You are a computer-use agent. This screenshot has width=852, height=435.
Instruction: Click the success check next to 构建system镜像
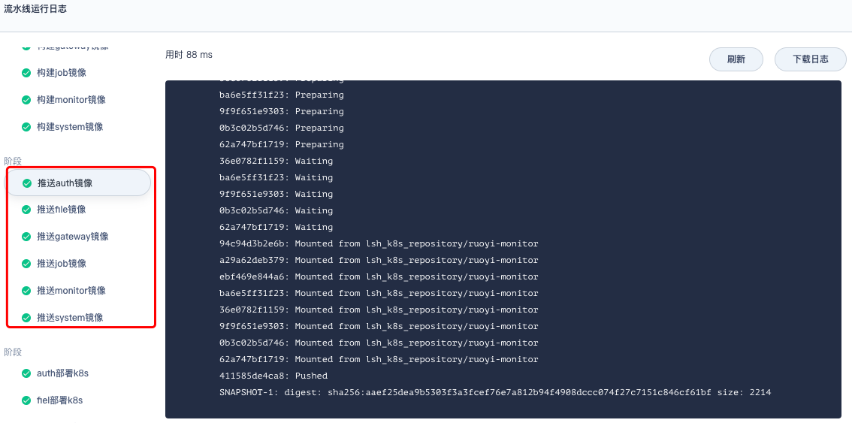[26, 126]
